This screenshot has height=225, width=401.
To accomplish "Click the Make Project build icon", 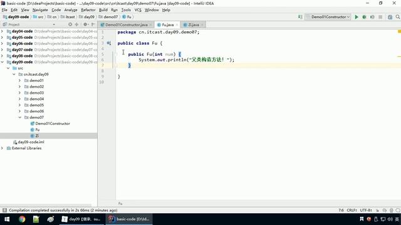I will pos(300,17).
